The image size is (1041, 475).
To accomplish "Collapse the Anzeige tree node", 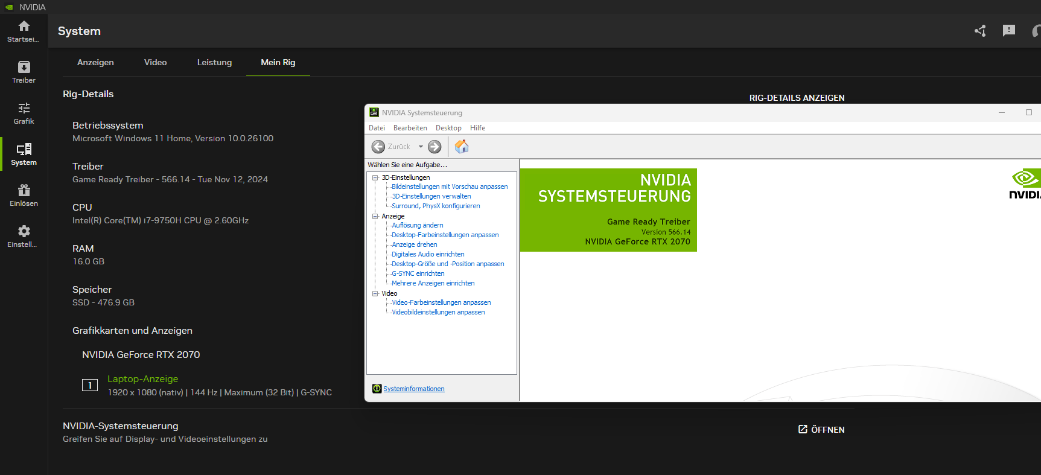I will coord(375,216).
